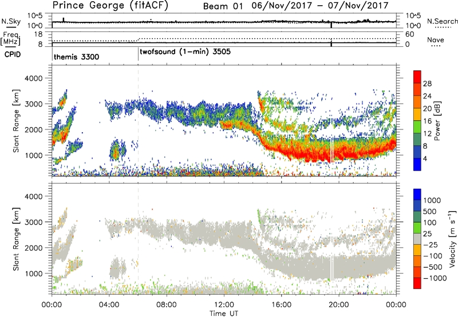Click the "60" Nave axis tick label
458x317 pixels.
[409, 34]
